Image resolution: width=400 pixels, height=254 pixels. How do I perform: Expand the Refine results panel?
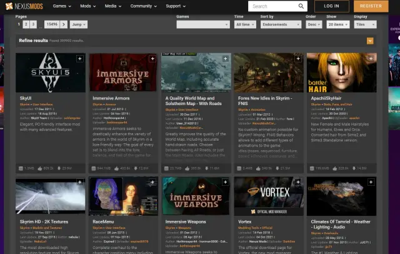point(370,41)
